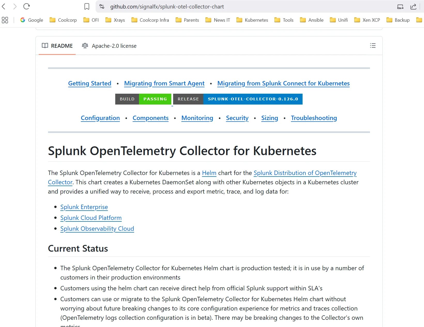Click the install/cast screen icon

[400, 7]
